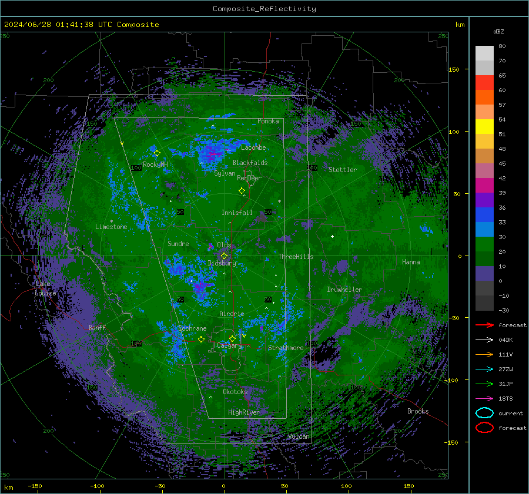529x494 pixels.
Task: Click the Hanna city label
Action: 411,262
